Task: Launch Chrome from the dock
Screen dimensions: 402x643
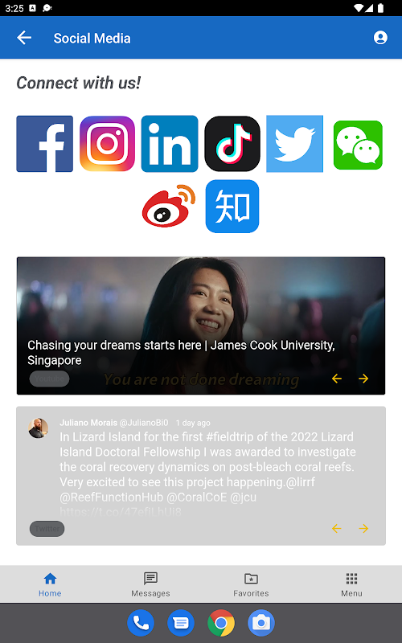Action: pos(221,623)
